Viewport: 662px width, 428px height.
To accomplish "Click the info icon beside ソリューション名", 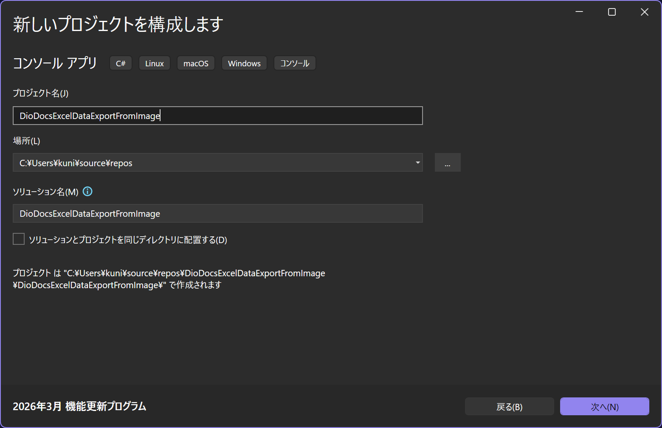I will (87, 192).
